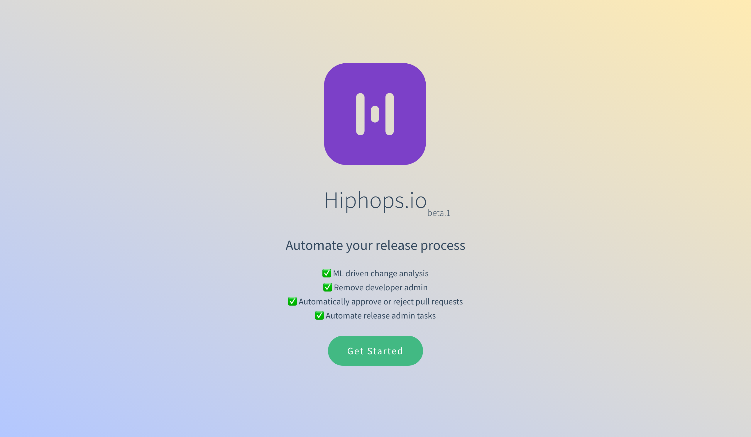Click the purple Hiphops logo icon
This screenshot has width=751, height=437.
click(x=375, y=114)
